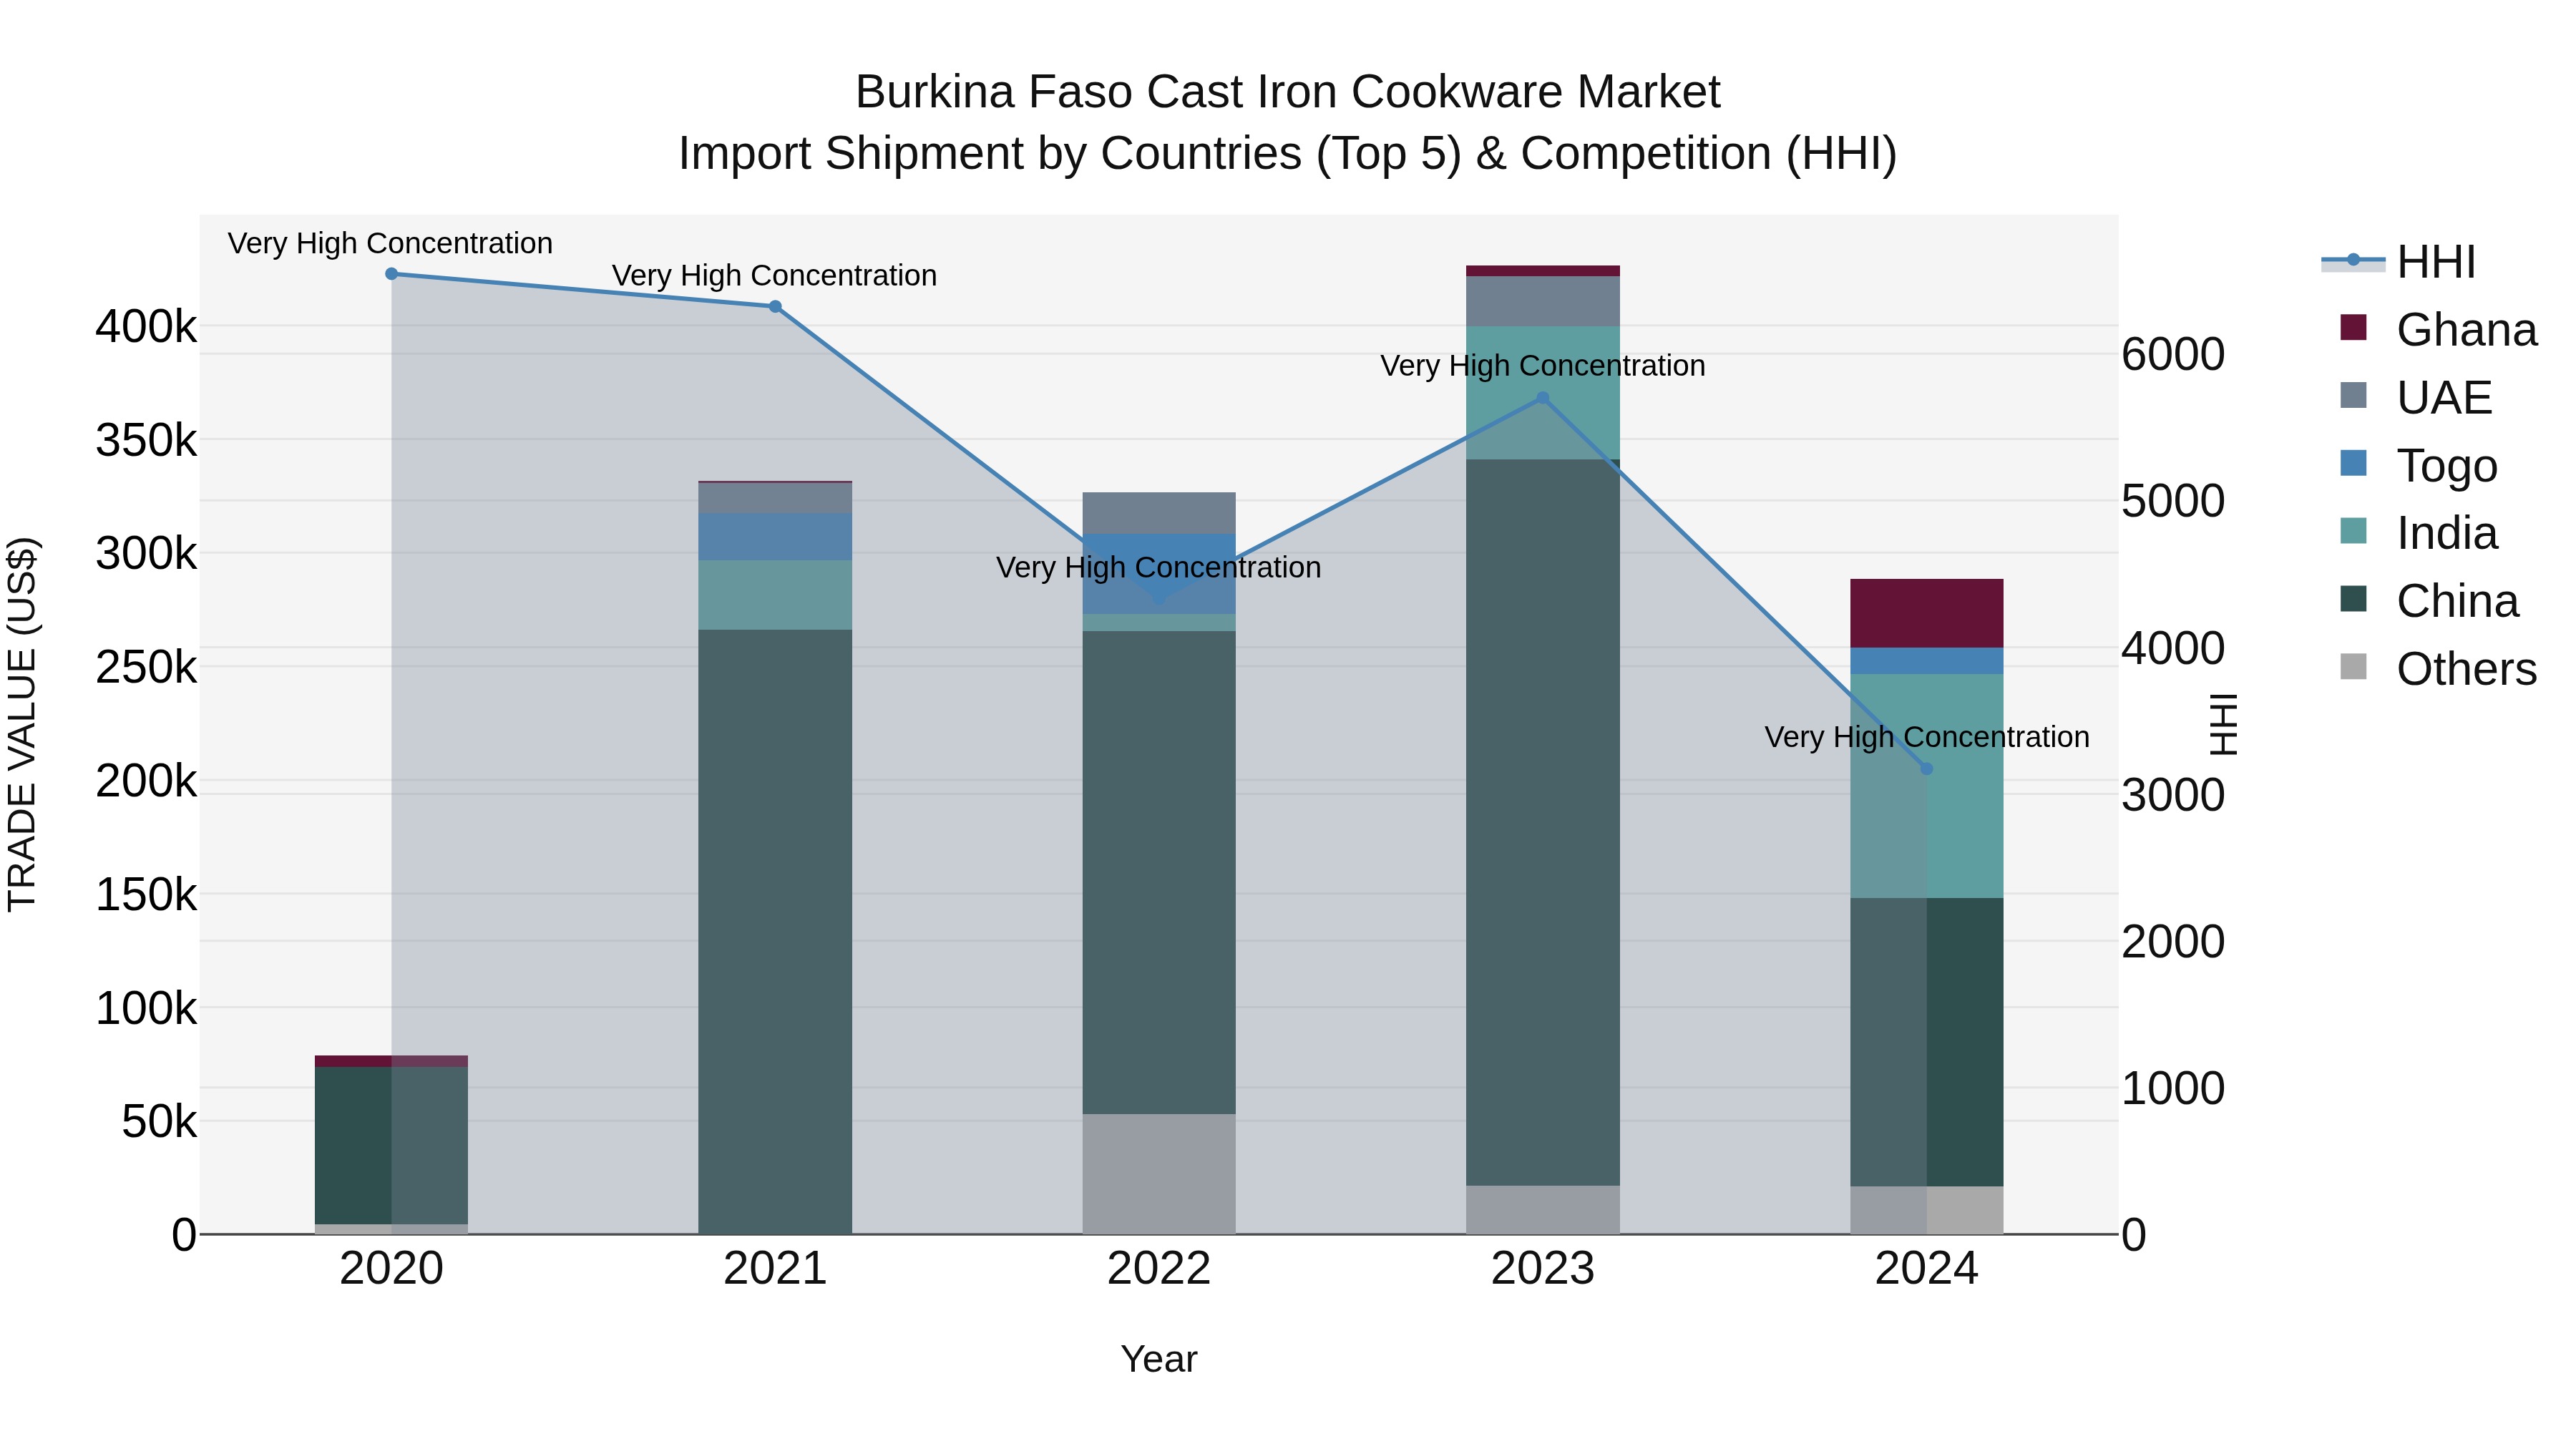Click the 6000 HHI axis tick label
Viewport: 2576px width, 1449px height.
point(2174,354)
